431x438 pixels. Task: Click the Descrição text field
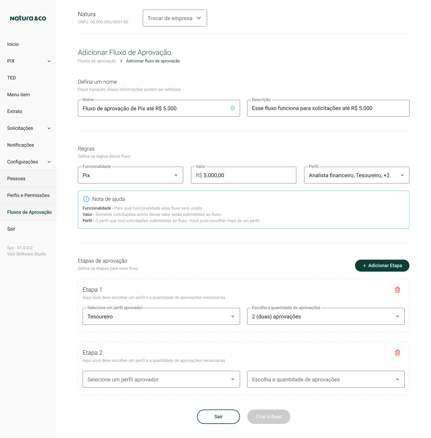[328, 108]
